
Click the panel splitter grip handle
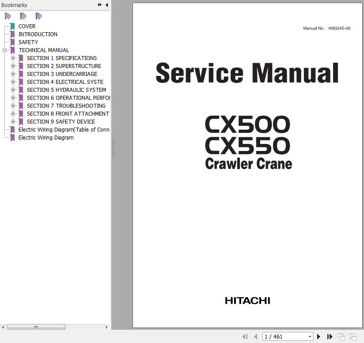pos(113,148)
